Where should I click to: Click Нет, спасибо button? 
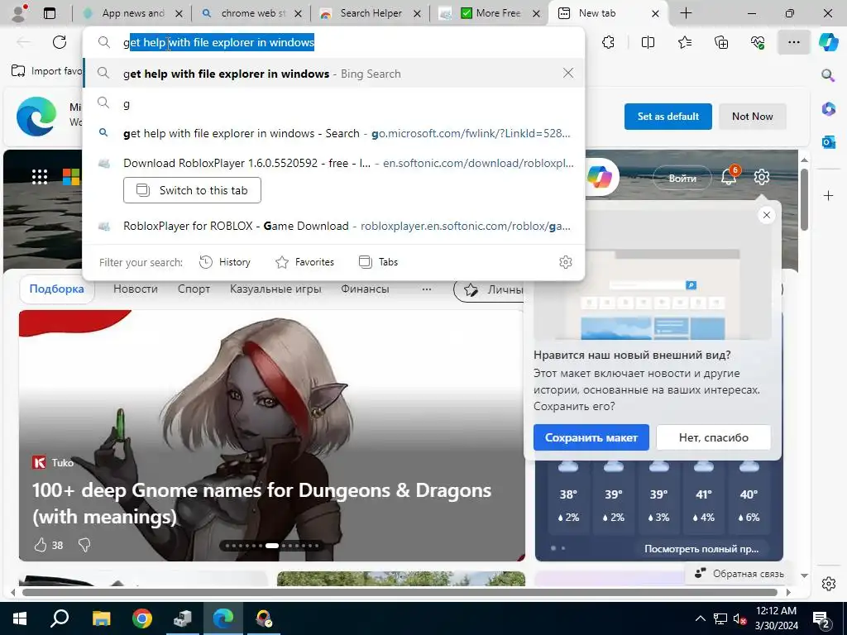(713, 437)
